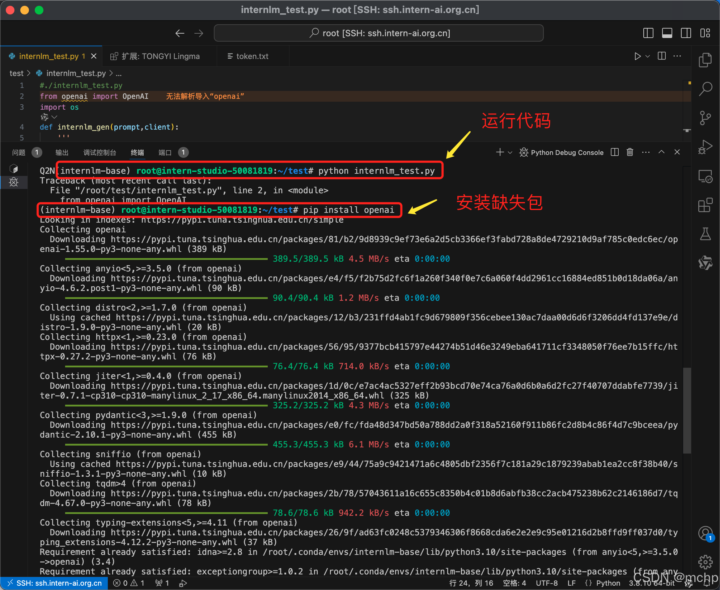Open the new terminal launch profile dropdown
The height and width of the screenshot is (590, 720).
[x=510, y=152]
